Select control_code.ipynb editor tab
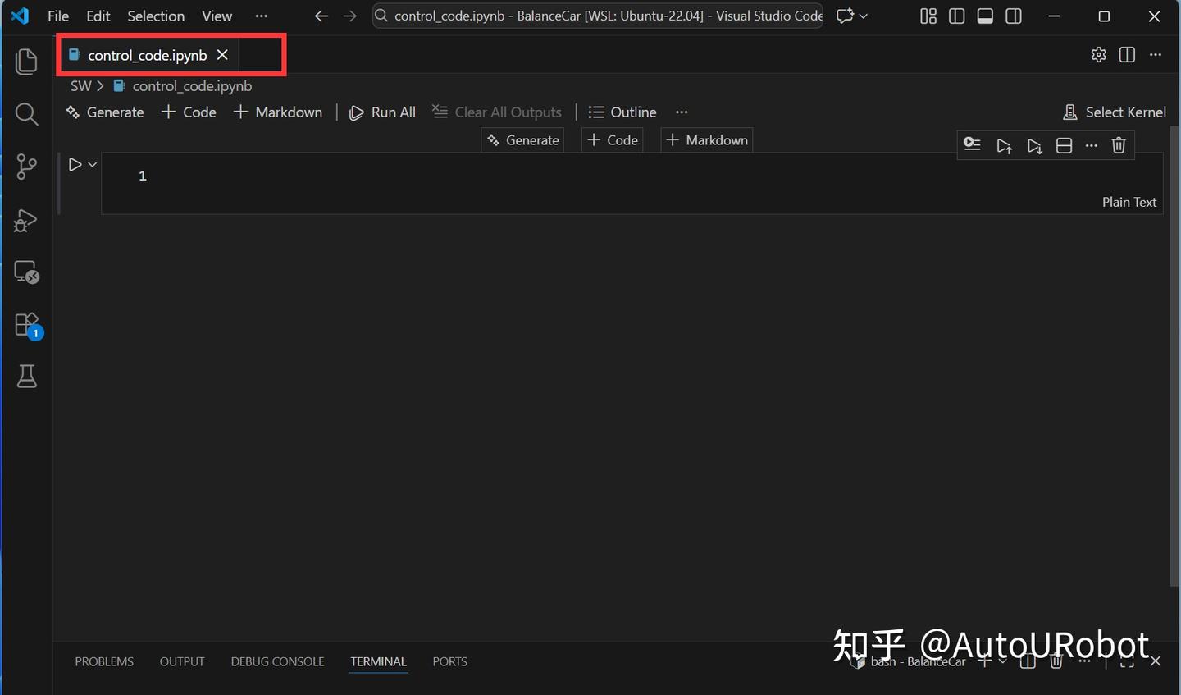 (147, 55)
